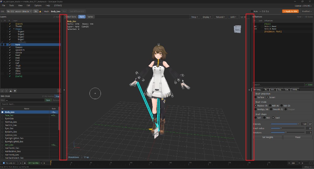The image size is (314, 169).
Task: Open the Textured shading dropdown
Action: [220, 17]
